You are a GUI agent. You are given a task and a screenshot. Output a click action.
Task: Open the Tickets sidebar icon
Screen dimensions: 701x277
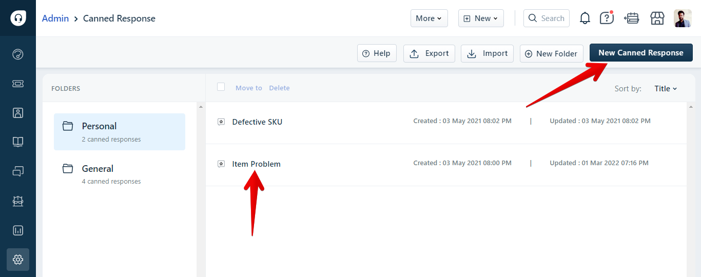click(x=18, y=84)
